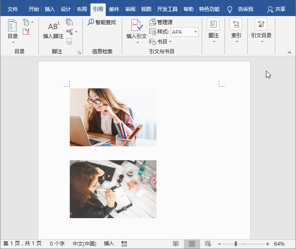The image size is (296, 249).
Task: Collapse the ribbon with the chevron
Action: (289, 53)
